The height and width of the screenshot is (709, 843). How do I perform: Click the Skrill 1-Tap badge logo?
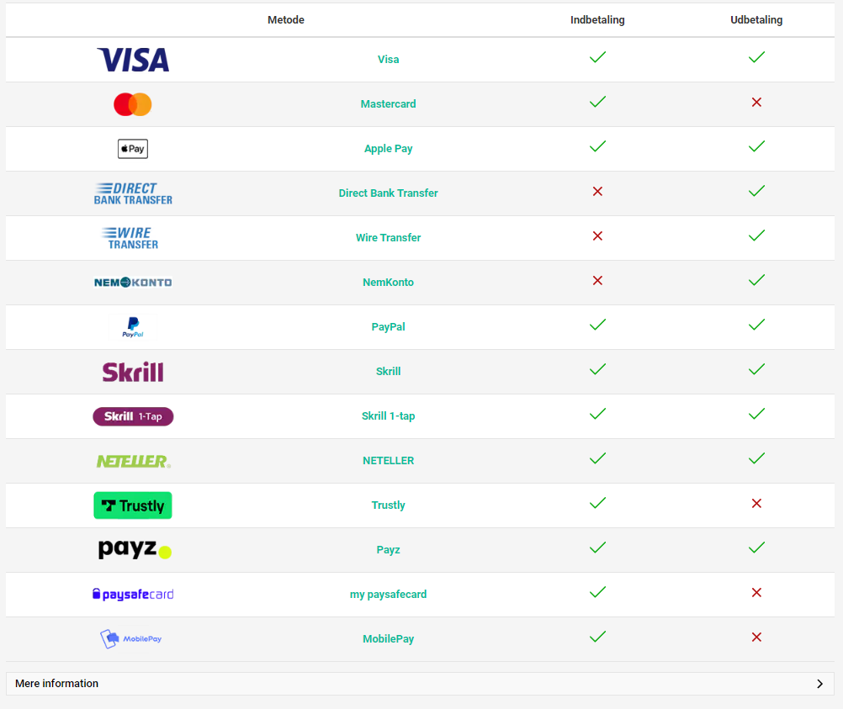tap(133, 416)
